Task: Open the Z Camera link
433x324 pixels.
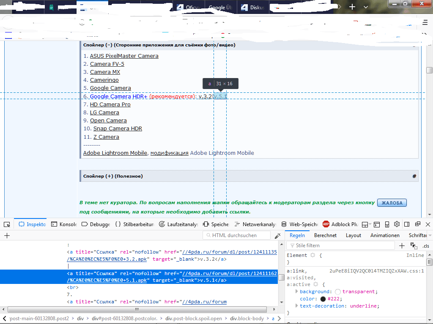Action: [106, 137]
